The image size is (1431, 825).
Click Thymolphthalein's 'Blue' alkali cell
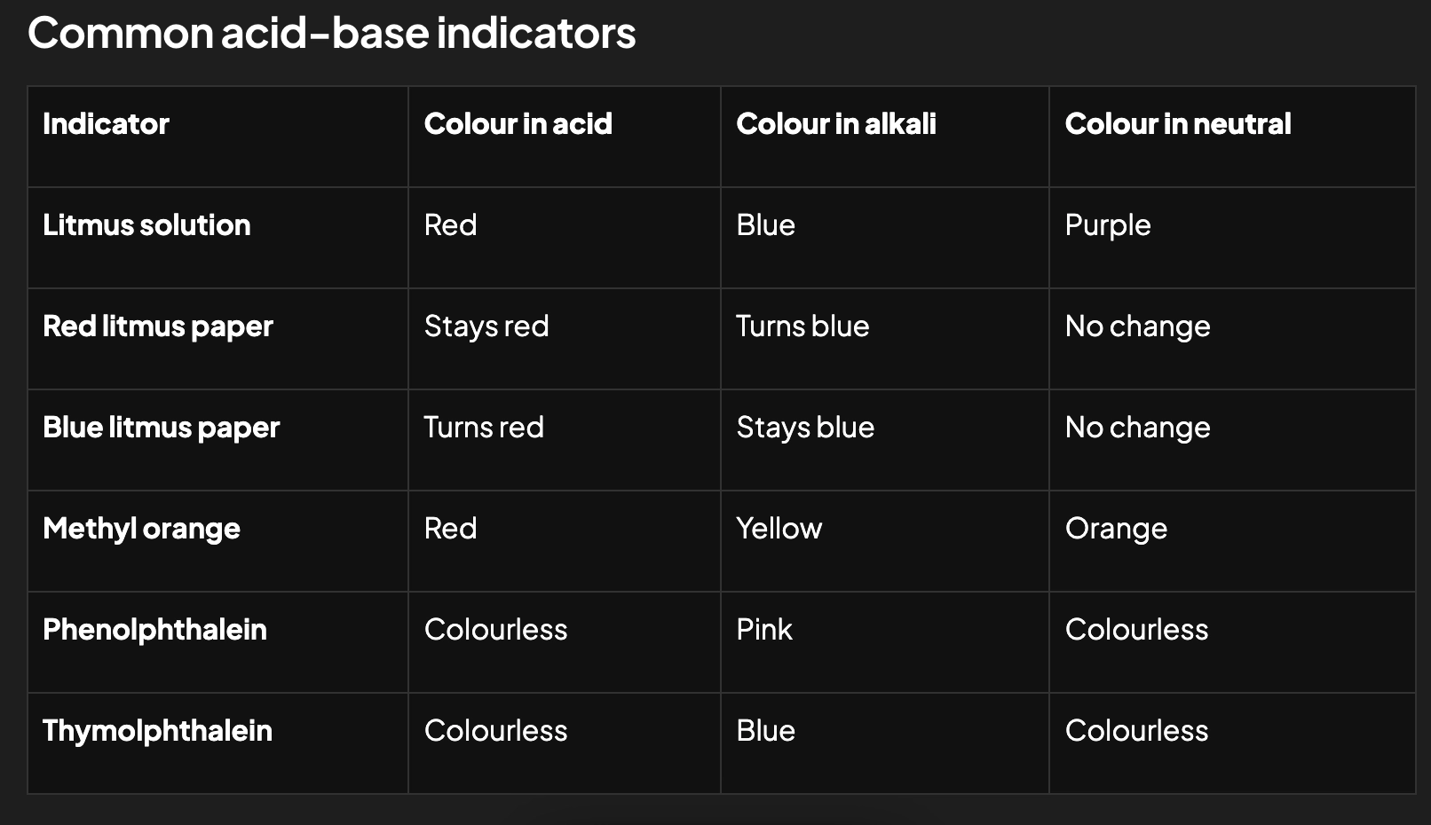click(765, 731)
